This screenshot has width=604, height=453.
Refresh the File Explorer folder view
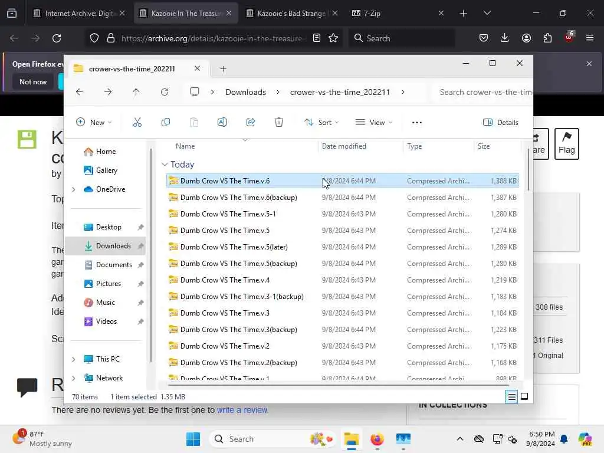coord(165,92)
